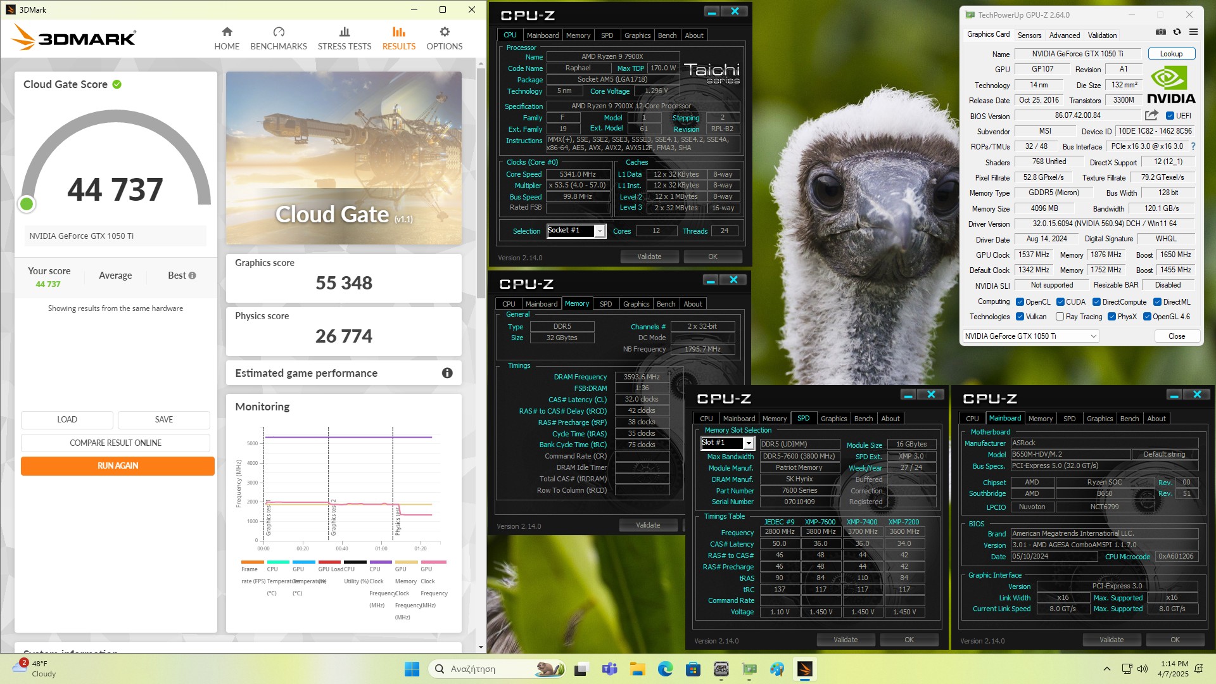Toggle the OpenCL checkbox
Image resolution: width=1216 pixels, height=684 pixels.
pos(1020,302)
